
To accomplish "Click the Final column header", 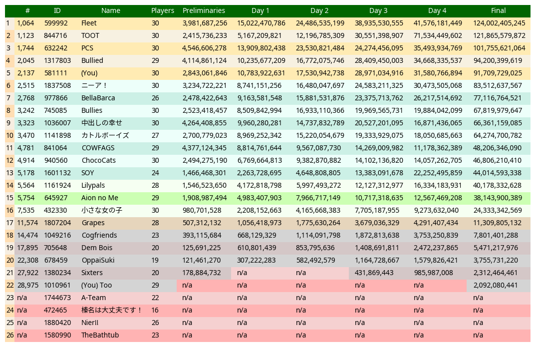I will pyautogui.click(x=498, y=10).
